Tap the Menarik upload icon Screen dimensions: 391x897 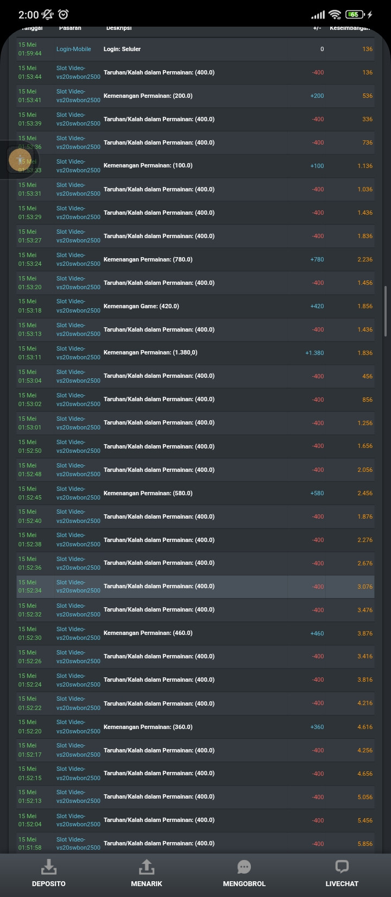[x=147, y=867]
